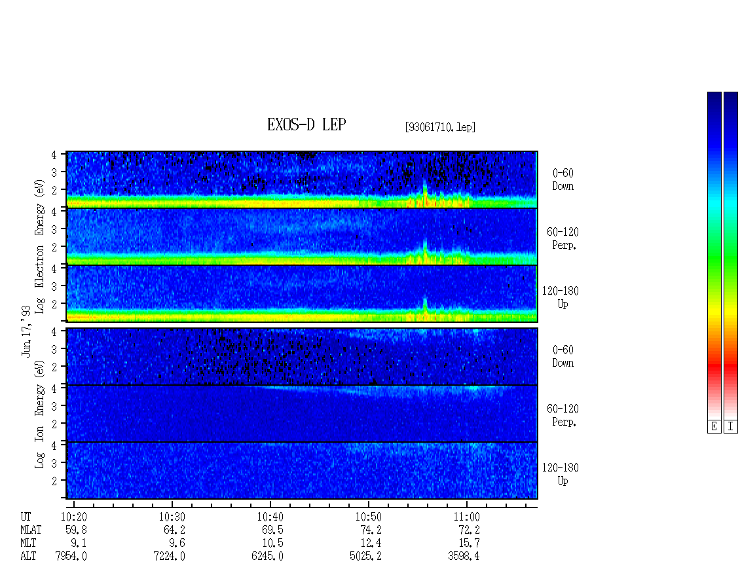Click the 11:00 time tick label
Viewport: 740px width, 573px height.
point(467,517)
